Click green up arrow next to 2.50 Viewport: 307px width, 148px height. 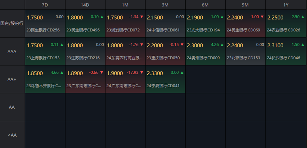[302, 17]
